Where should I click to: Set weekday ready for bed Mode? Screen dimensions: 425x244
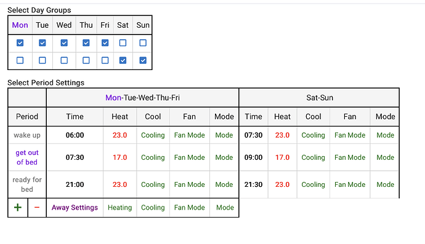click(x=224, y=184)
